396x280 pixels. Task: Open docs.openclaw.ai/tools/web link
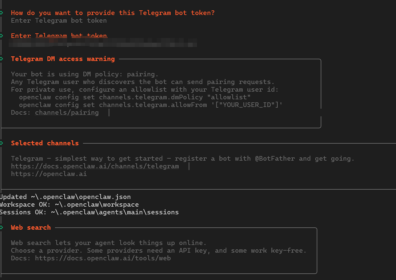coord(103,258)
